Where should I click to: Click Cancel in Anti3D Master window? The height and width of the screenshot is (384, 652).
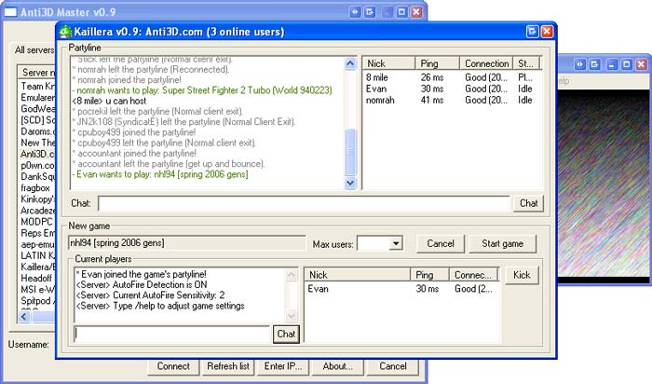(392, 366)
